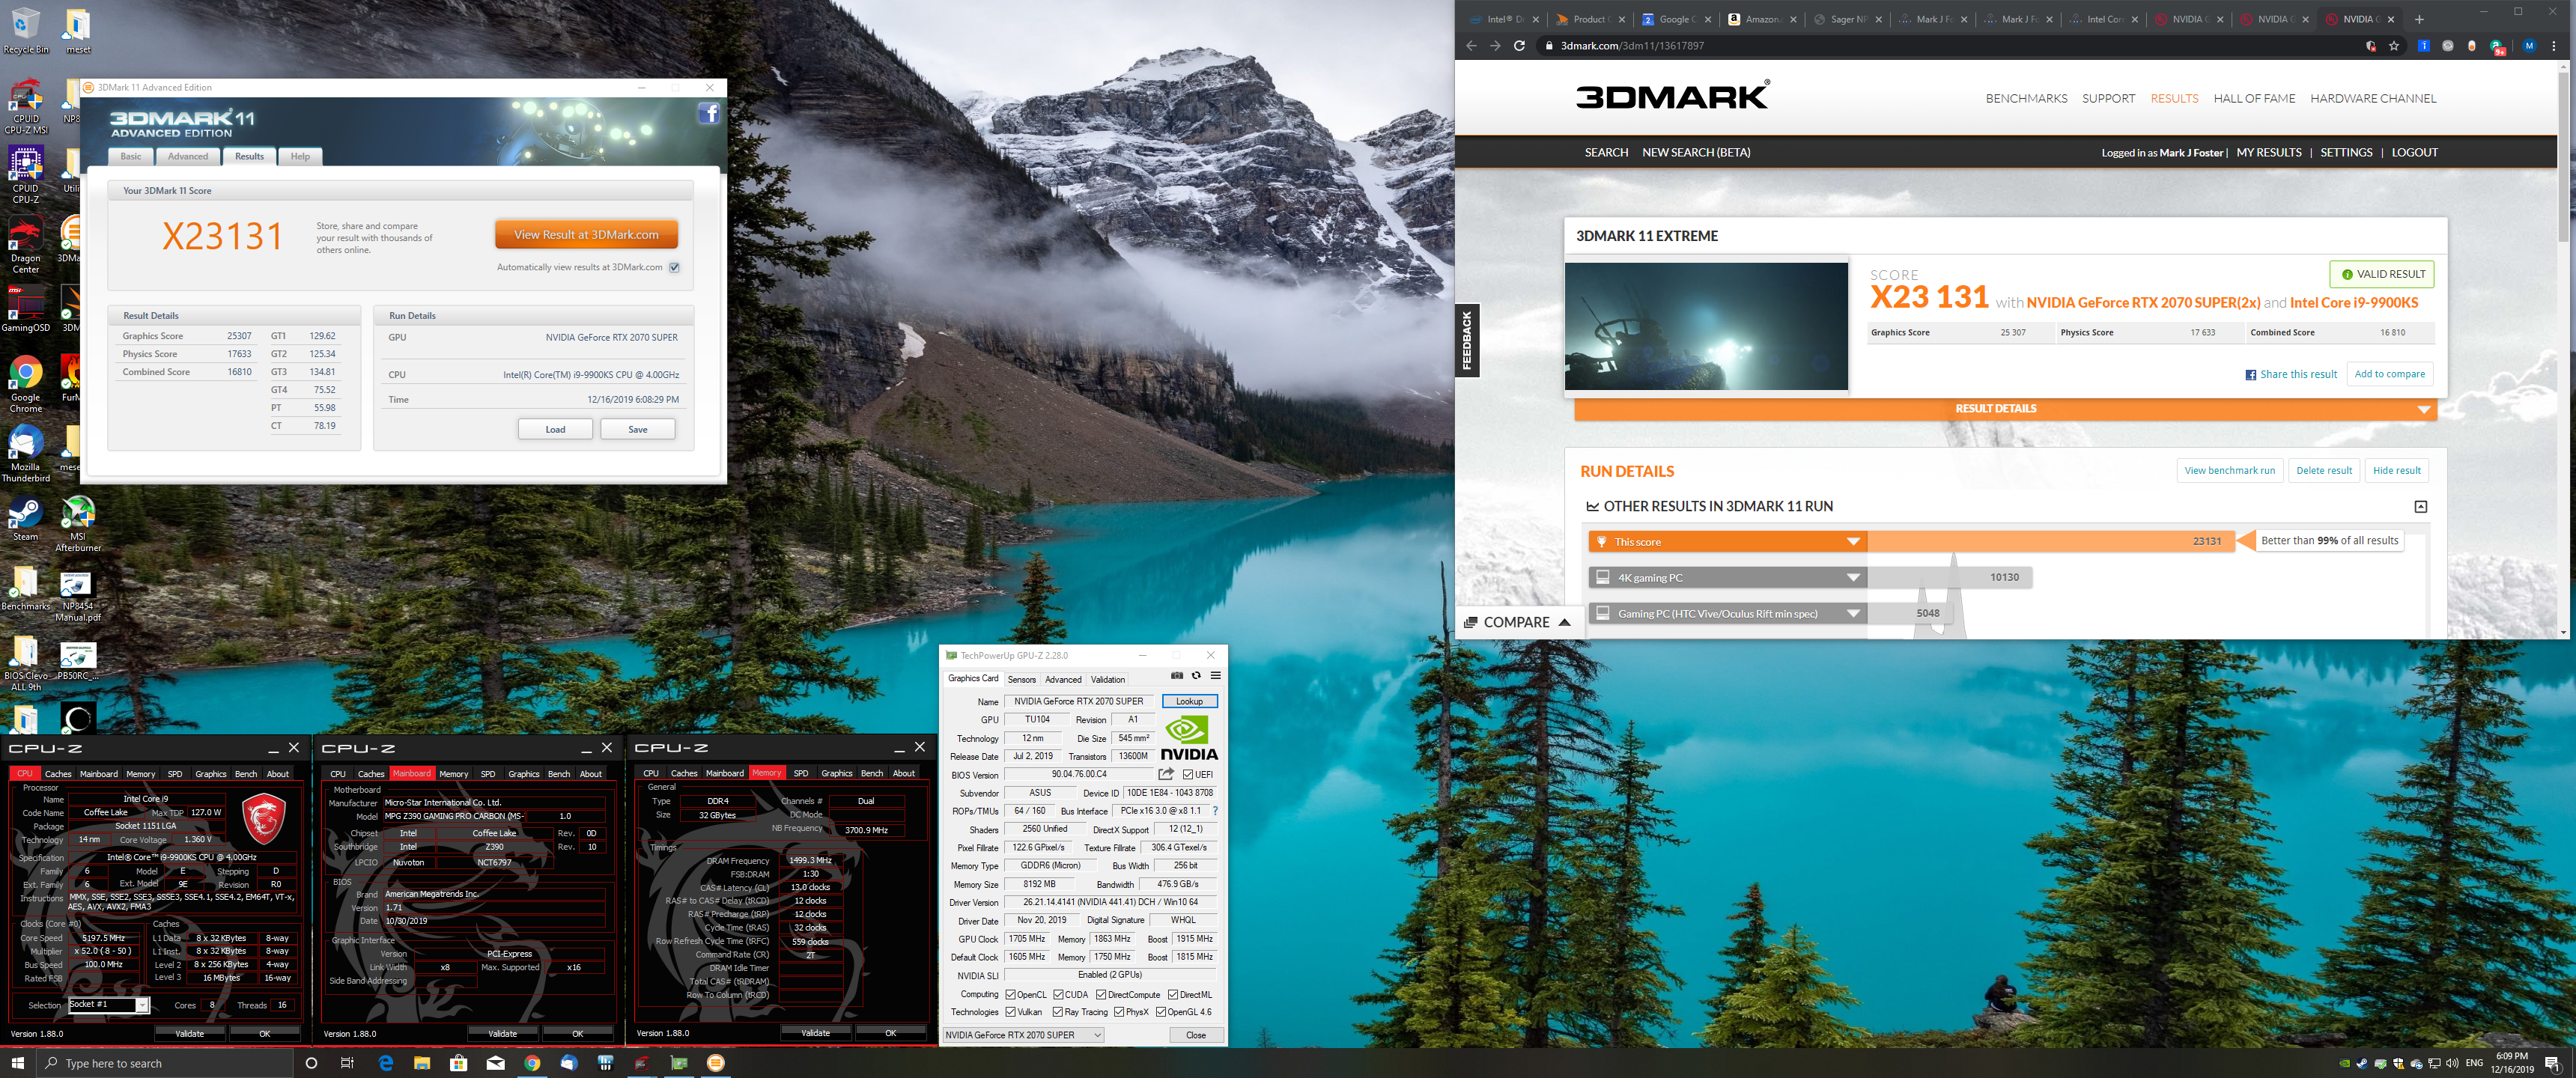Image resolution: width=2576 pixels, height=1078 pixels.
Task: Click the Bus Interface question mark in GPU-Z
Action: click(1215, 811)
